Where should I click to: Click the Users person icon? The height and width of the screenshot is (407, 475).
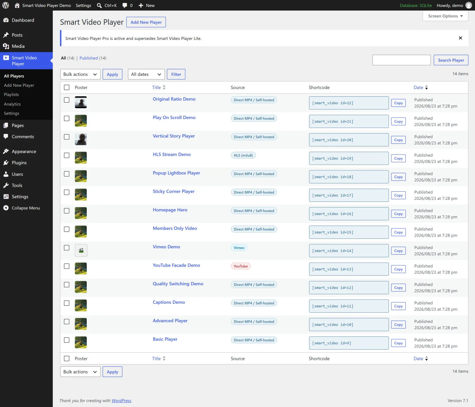click(6, 174)
